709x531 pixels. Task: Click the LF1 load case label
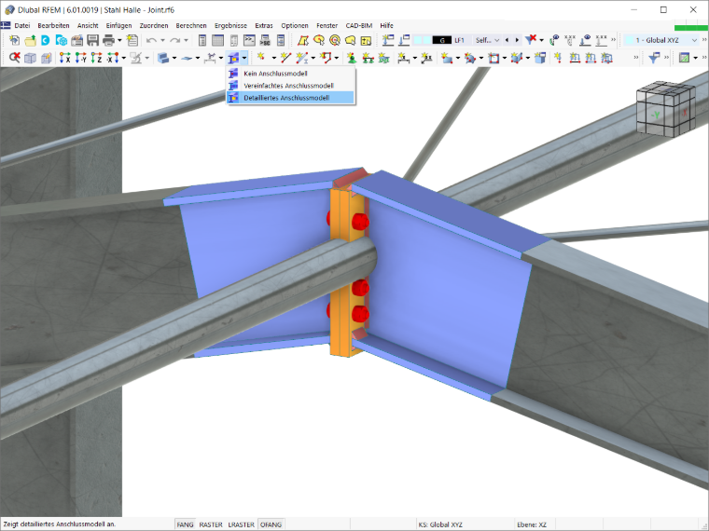point(459,40)
